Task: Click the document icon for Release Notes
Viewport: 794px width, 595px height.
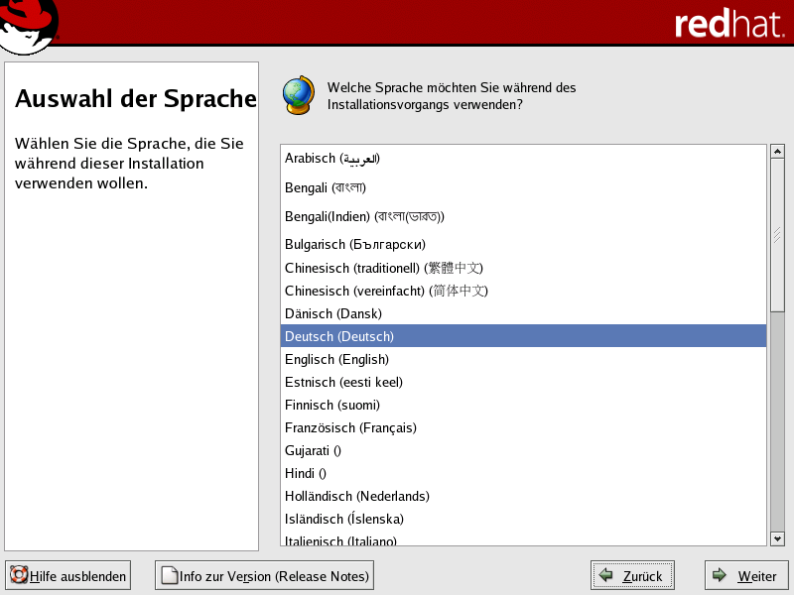Action: (169, 575)
